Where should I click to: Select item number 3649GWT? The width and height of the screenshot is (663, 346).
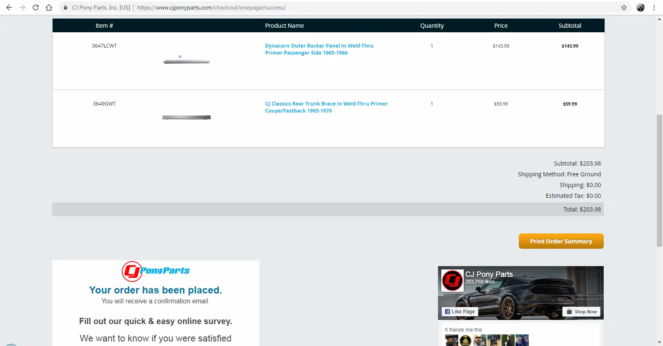pos(104,104)
